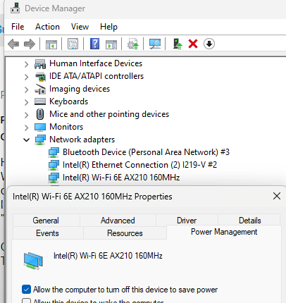Toggle the Show/Hide Console Tree icon
Image resolution: width=286 pixels, height=303 pixels.
coord(51,44)
